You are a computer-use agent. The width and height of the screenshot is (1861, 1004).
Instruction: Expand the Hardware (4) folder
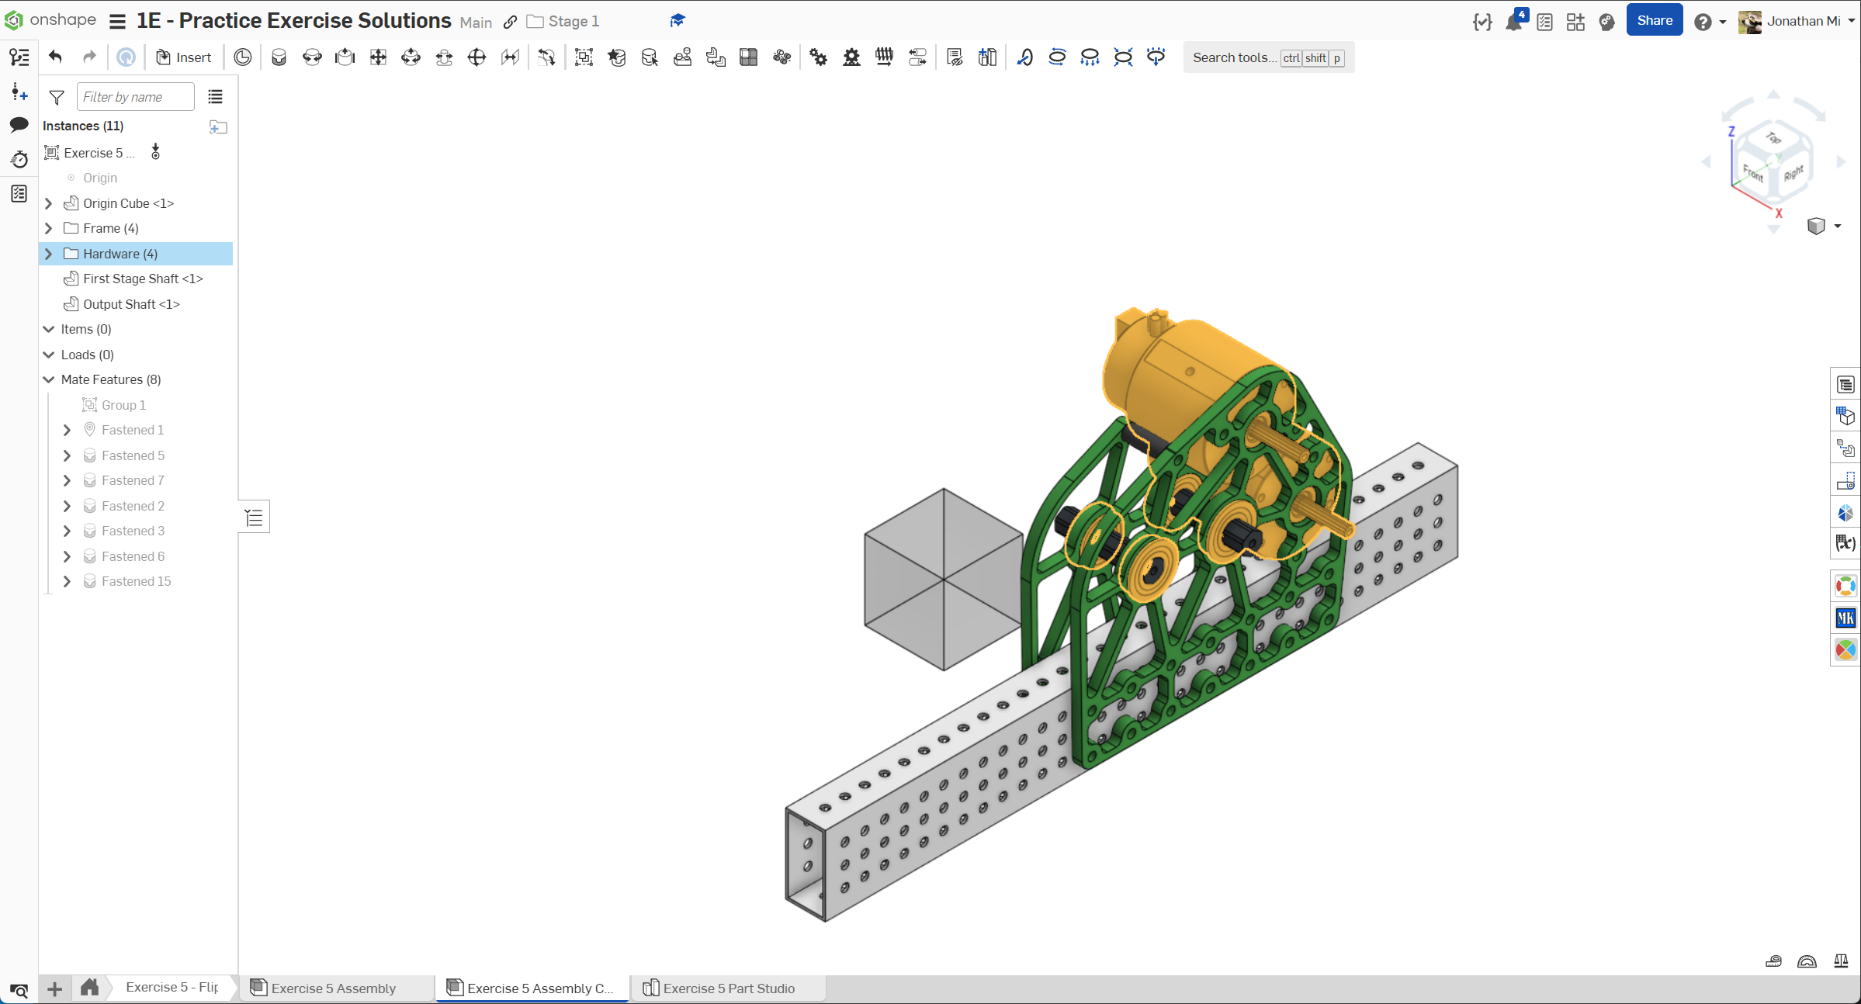coord(49,254)
